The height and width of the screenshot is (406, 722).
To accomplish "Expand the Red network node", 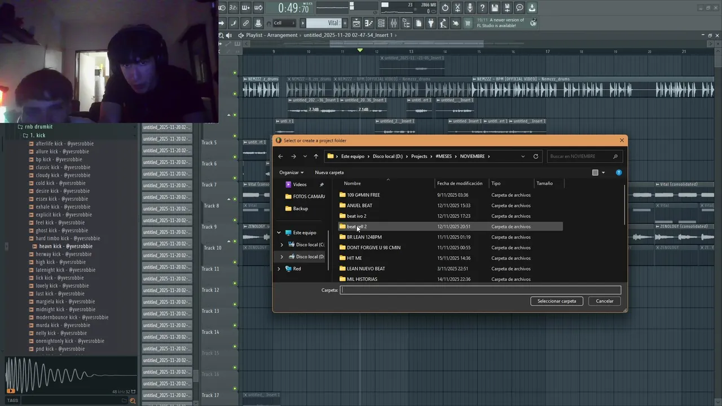I will (279, 269).
